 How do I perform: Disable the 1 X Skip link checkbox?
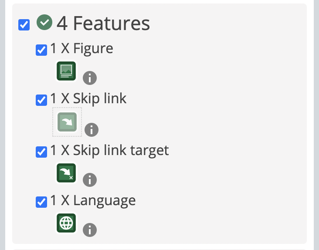click(41, 100)
